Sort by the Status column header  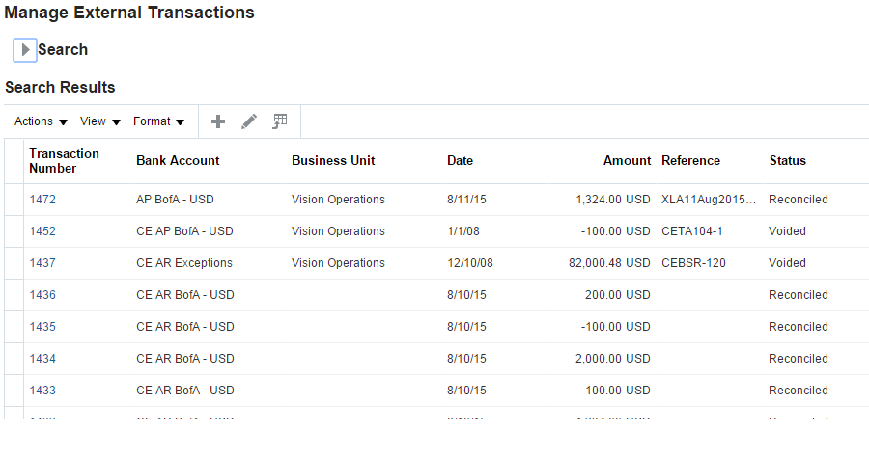click(x=787, y=161)
